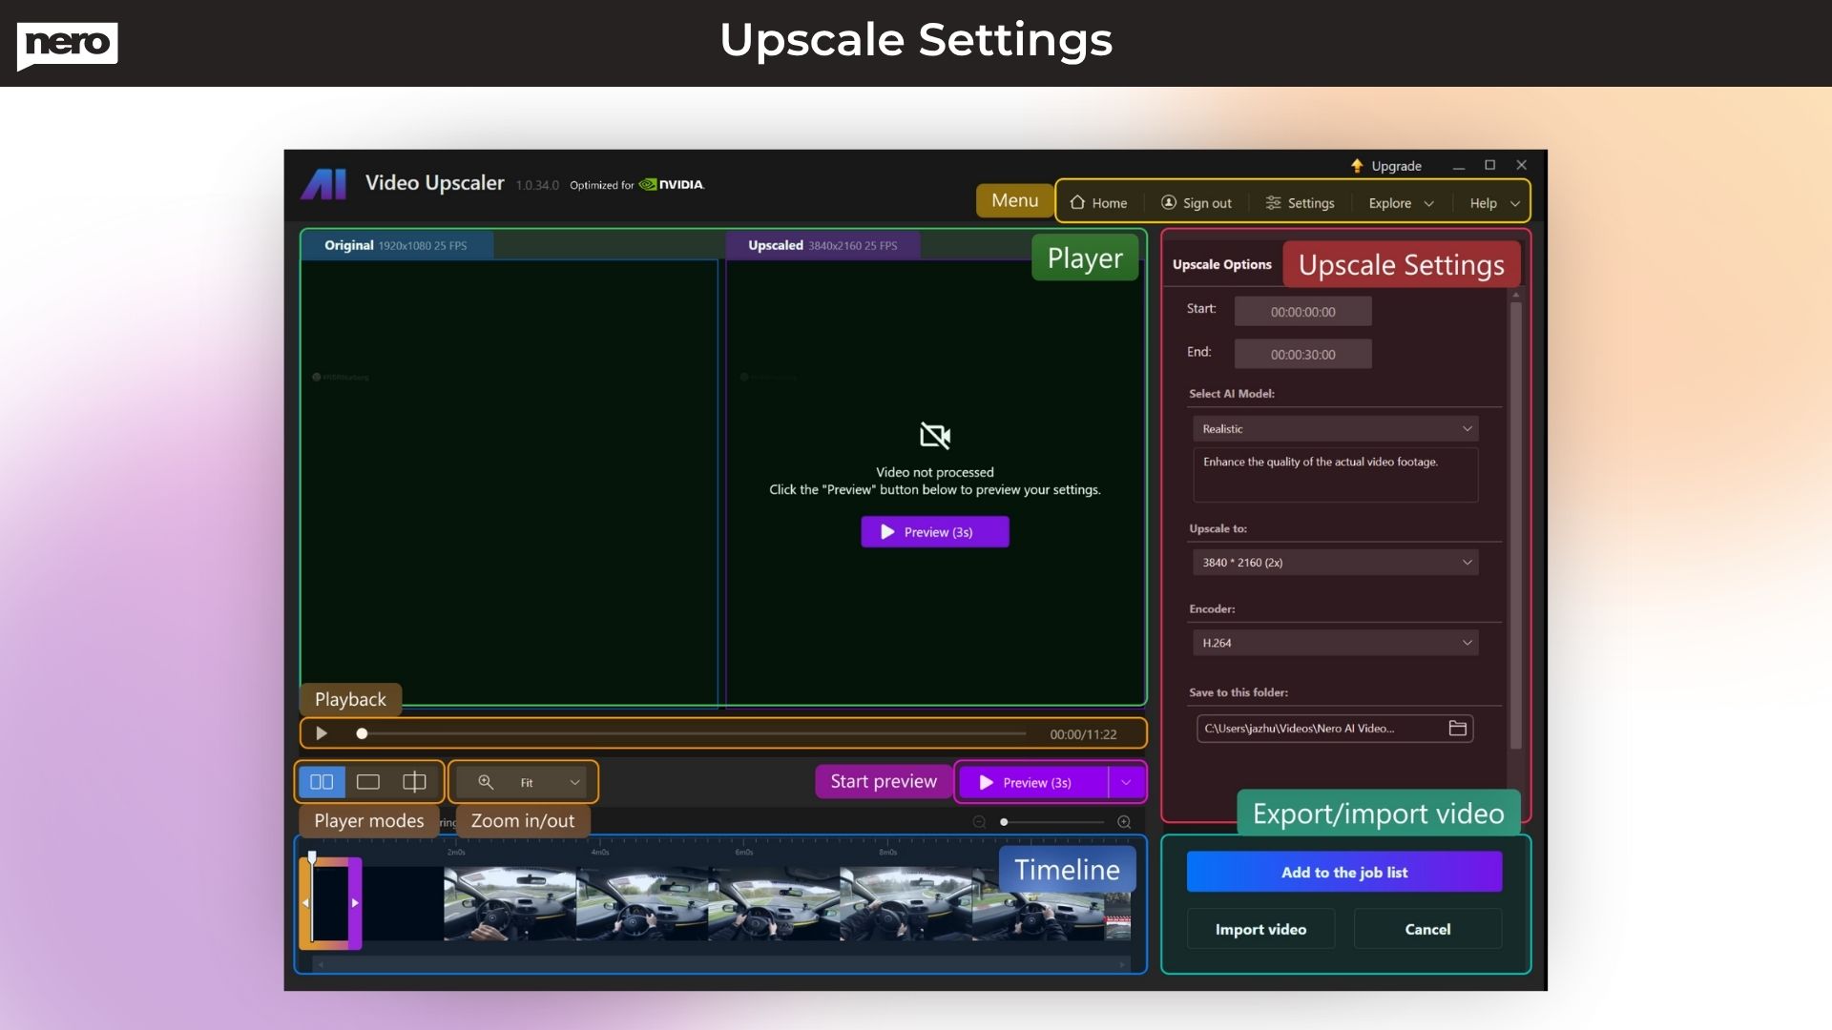This screenshot has height=1030, width=1832.
Task: Open the Explore menu
Action: tap(1398, 202)
